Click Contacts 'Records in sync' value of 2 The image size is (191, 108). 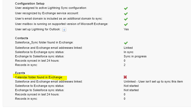[125, 65]
